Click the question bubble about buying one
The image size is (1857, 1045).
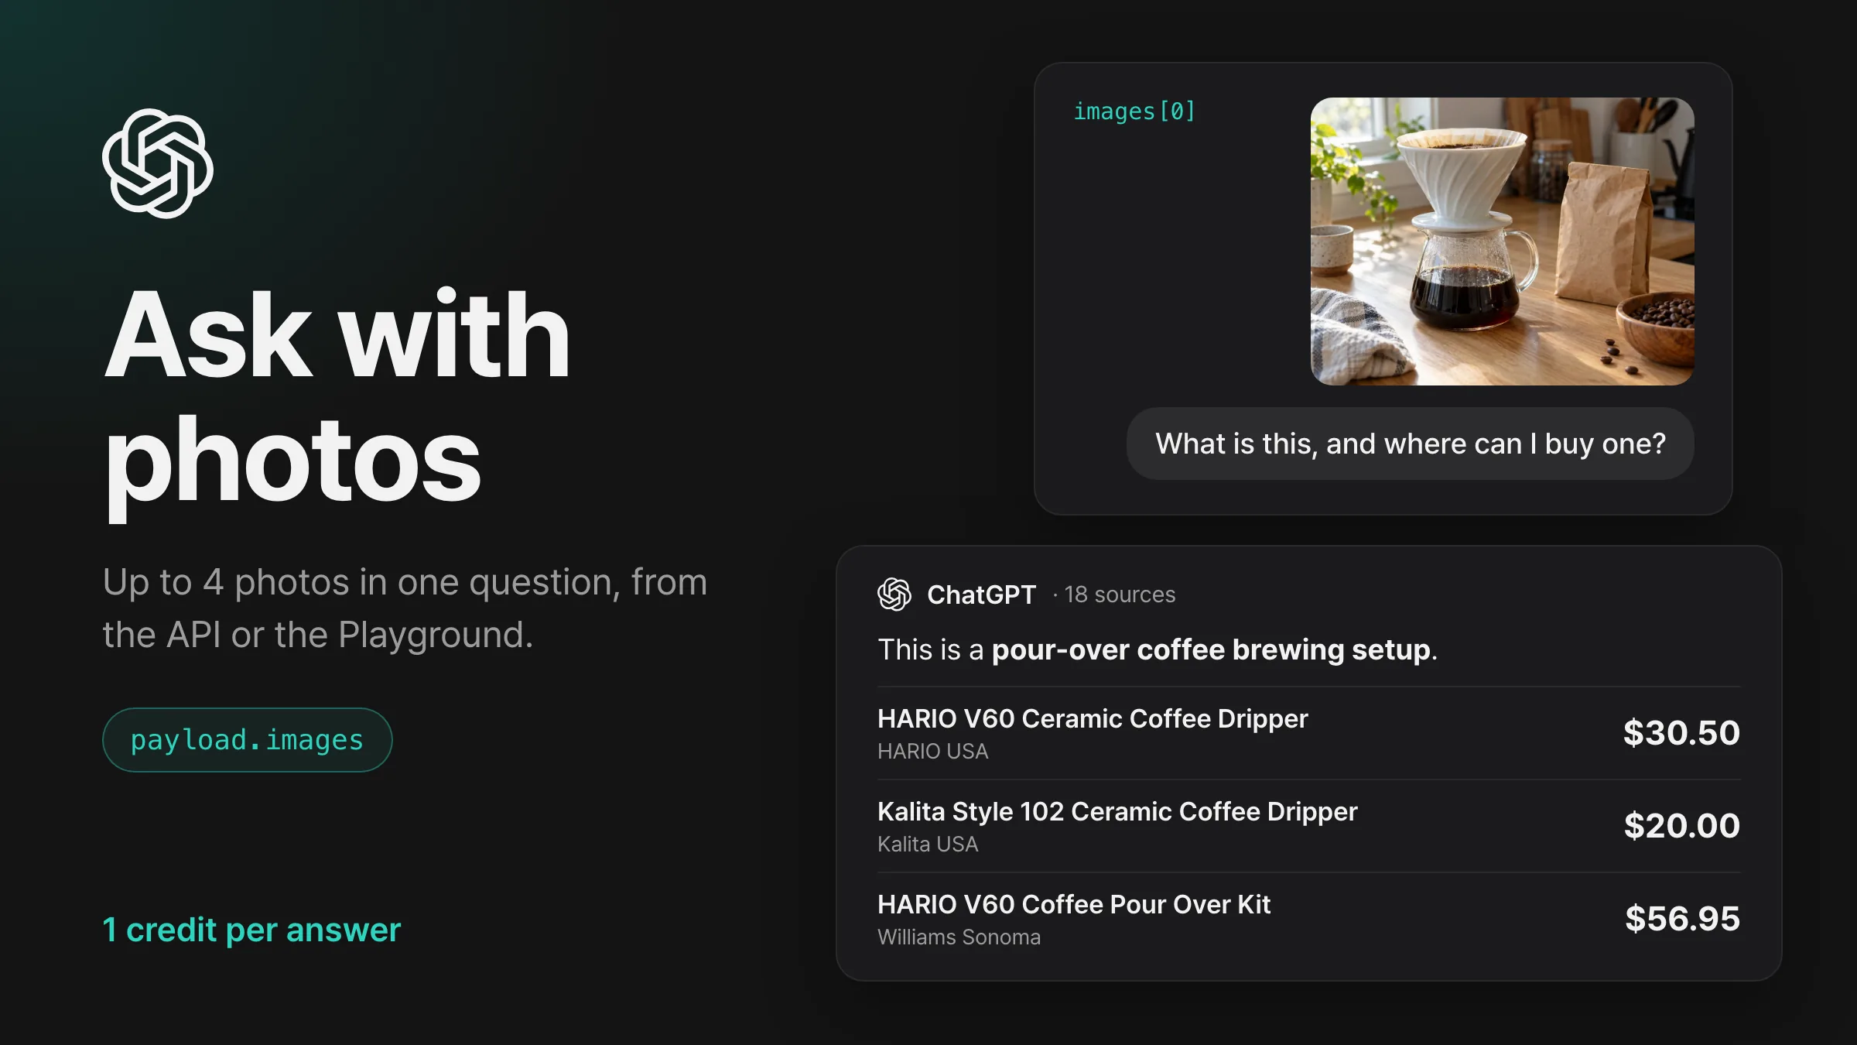click(x=1410, y=444)
